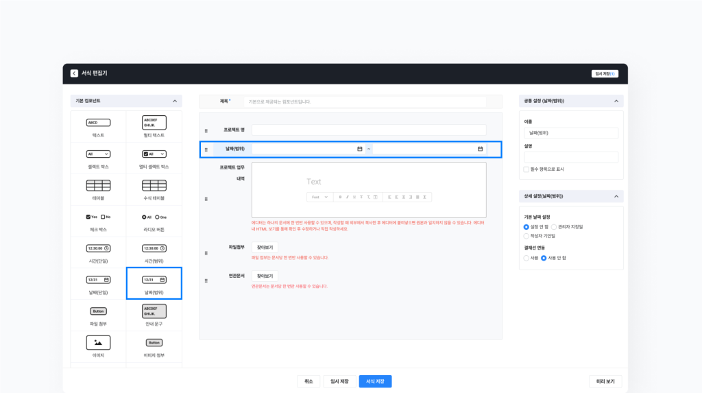Click the 미리 보기 button
Screen dimensions: 702x393
(x=605, y=381)
